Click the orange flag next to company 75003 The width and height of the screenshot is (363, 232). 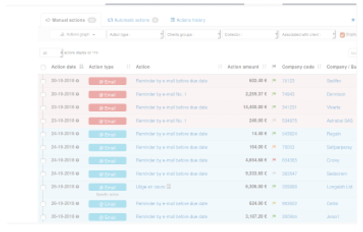click(274, 147)
